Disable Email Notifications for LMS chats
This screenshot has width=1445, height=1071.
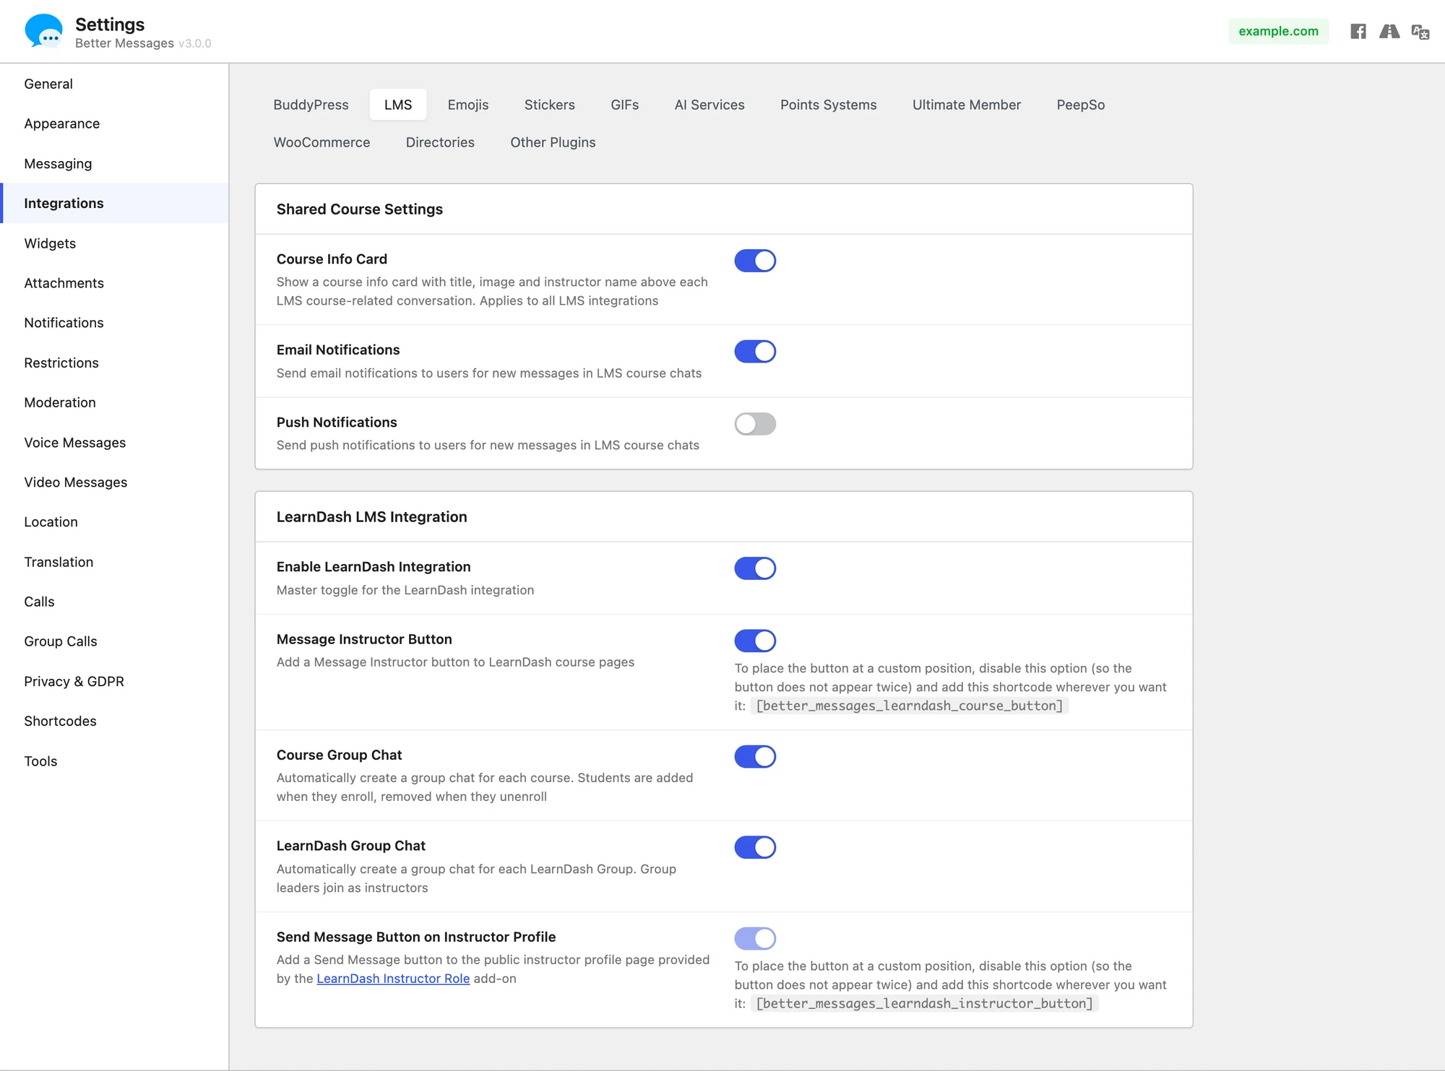(755, 352)
